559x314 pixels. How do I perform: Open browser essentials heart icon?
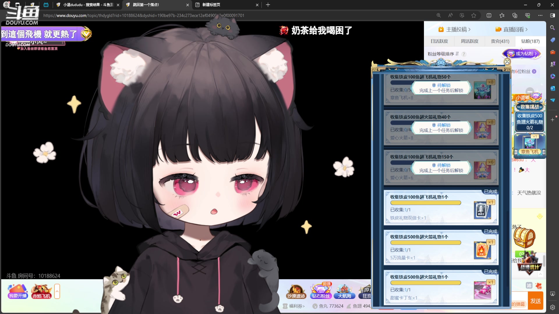pos(527,15)
